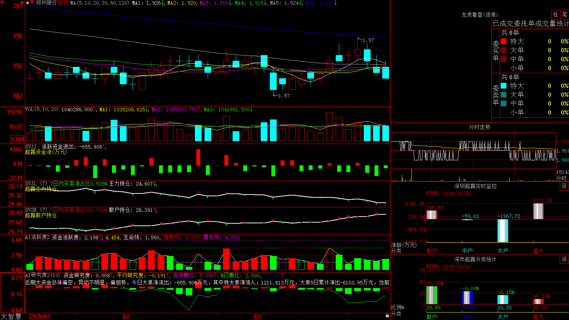Click the 大户 bar valued -1967.72
This screenshot has height=320, width=569.
click(502, 231)
